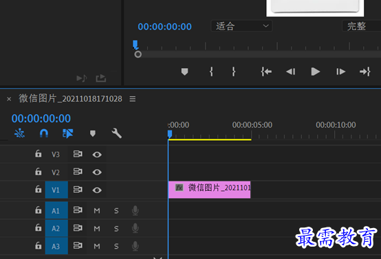
Task: Solo track A1 with S button
Action: pyautogui.click(x=116, y=210)
